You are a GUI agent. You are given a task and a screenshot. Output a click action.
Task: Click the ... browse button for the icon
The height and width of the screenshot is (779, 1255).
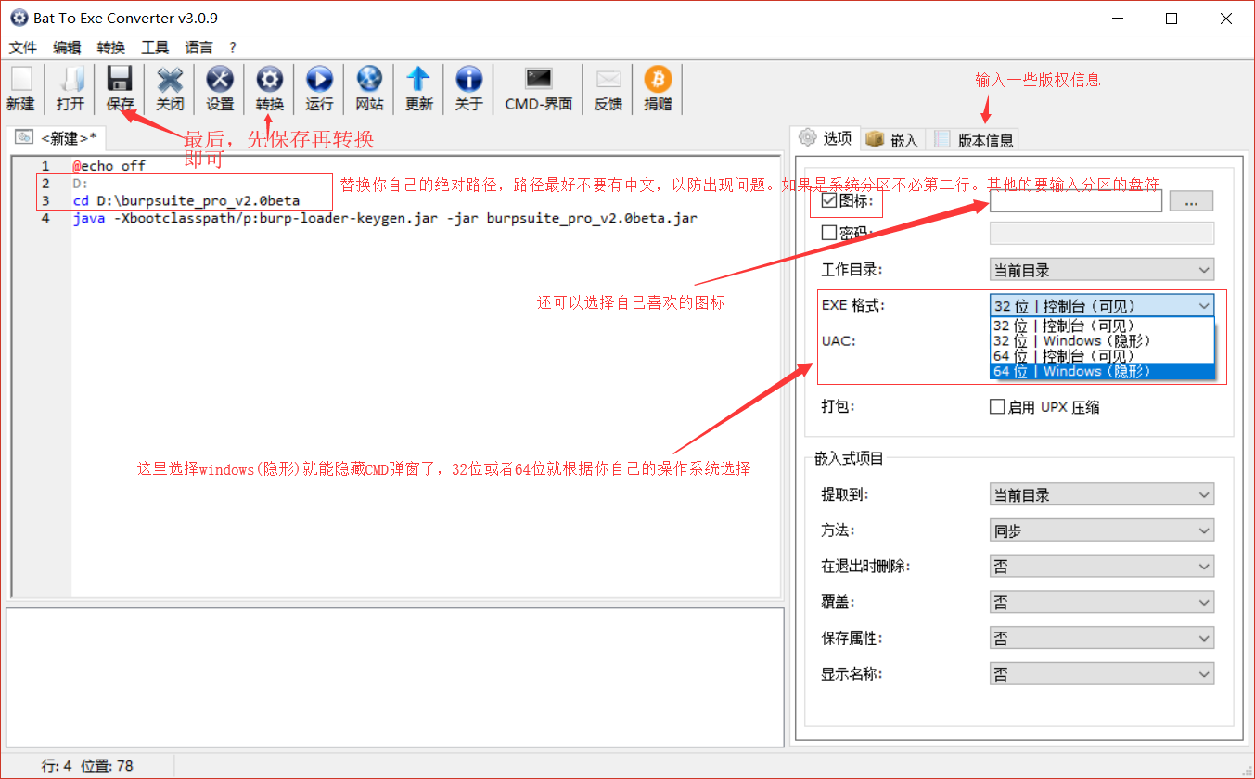coord(1192,200)
